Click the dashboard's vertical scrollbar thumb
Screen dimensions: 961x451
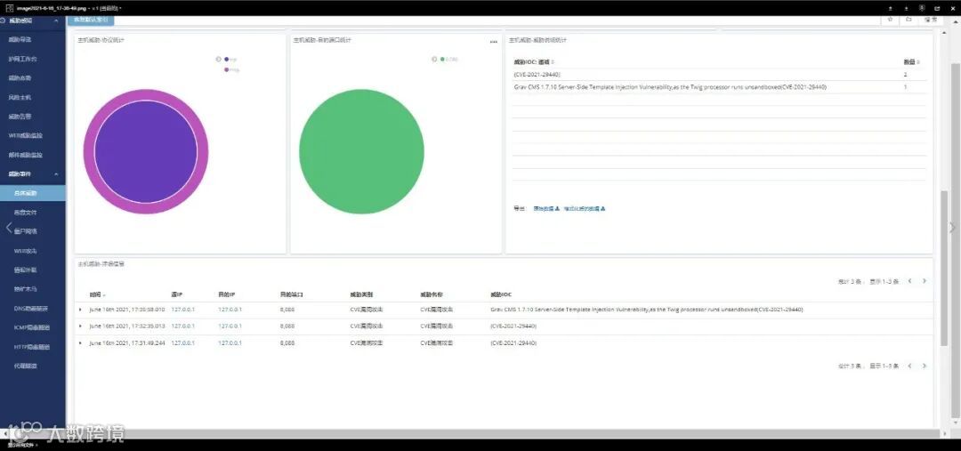tap(944, 267)
